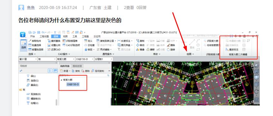This screenshot has width=273, height=116.
Task: Select the 建模 ribbon tab
Action: point(56,37)
